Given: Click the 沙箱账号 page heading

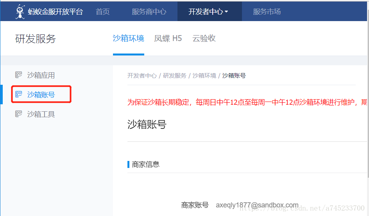Looking at the screenshot, I should pos(147,124).
